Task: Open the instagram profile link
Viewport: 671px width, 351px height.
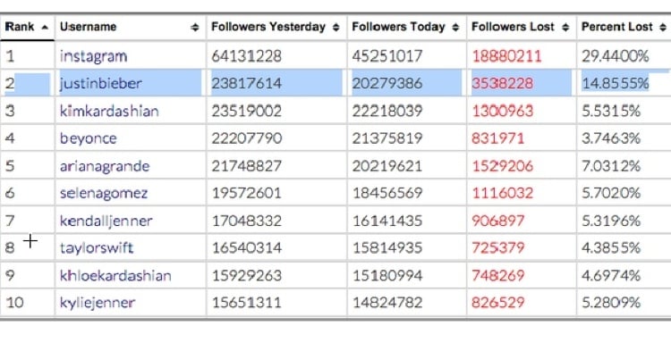Action: click(93, 56)
